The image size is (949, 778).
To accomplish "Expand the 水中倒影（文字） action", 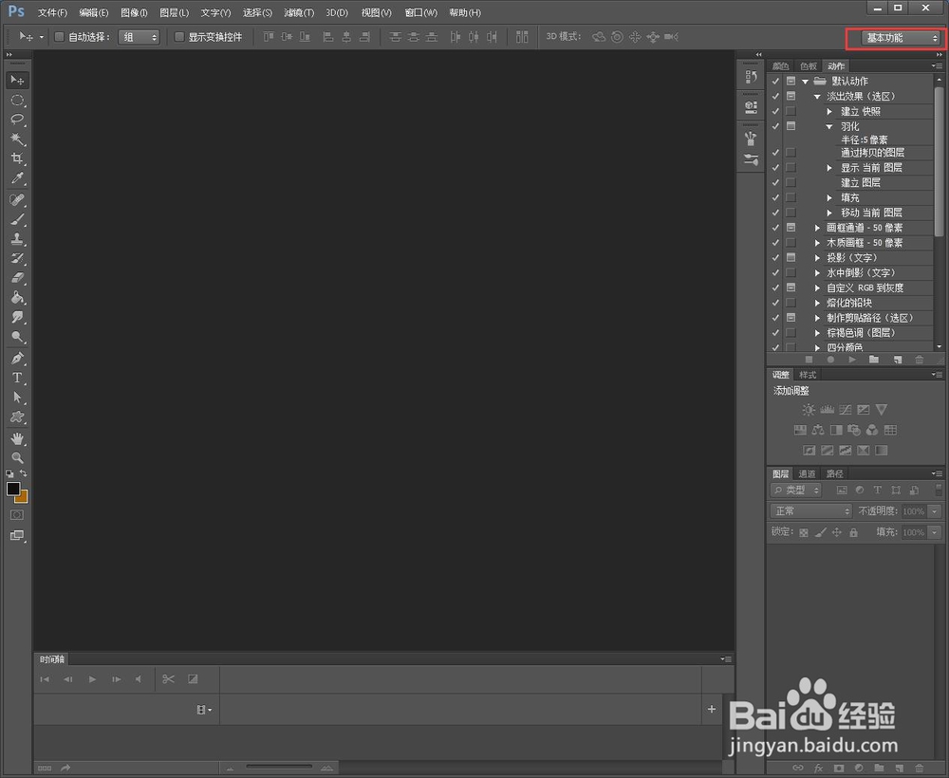I will coord(817,273).
